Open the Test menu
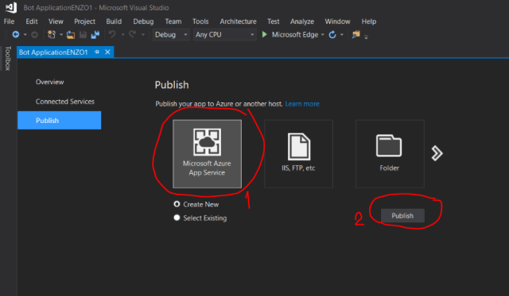The width and height of the screenshot is (509, 296). point(273,21)
